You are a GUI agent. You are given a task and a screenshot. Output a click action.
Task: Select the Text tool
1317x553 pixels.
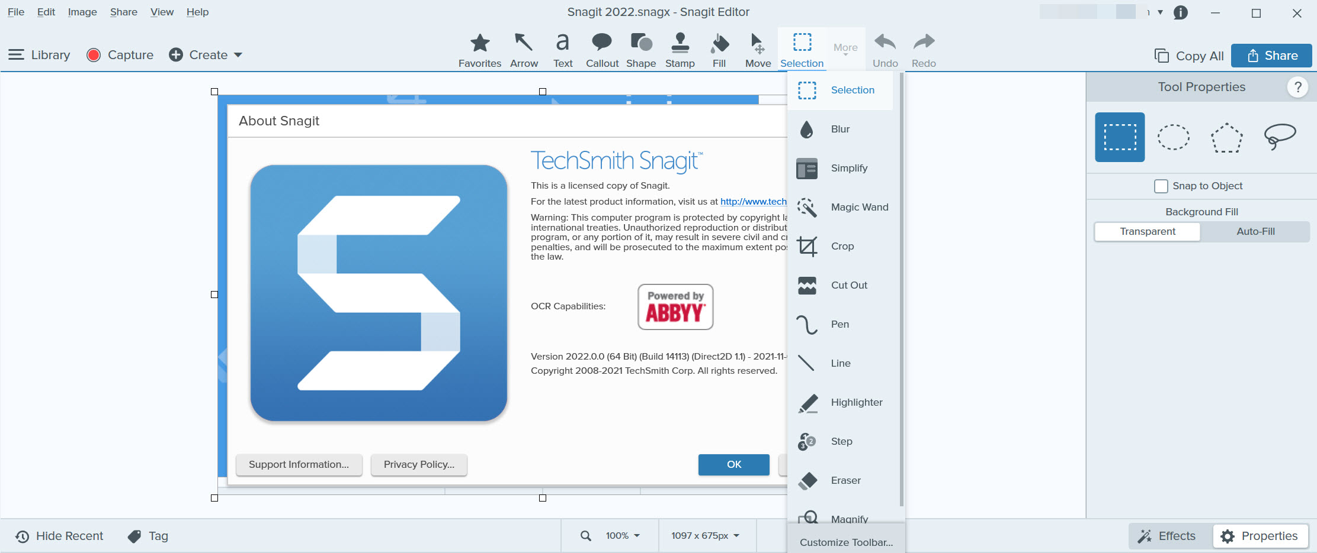[x=562, y=50]
